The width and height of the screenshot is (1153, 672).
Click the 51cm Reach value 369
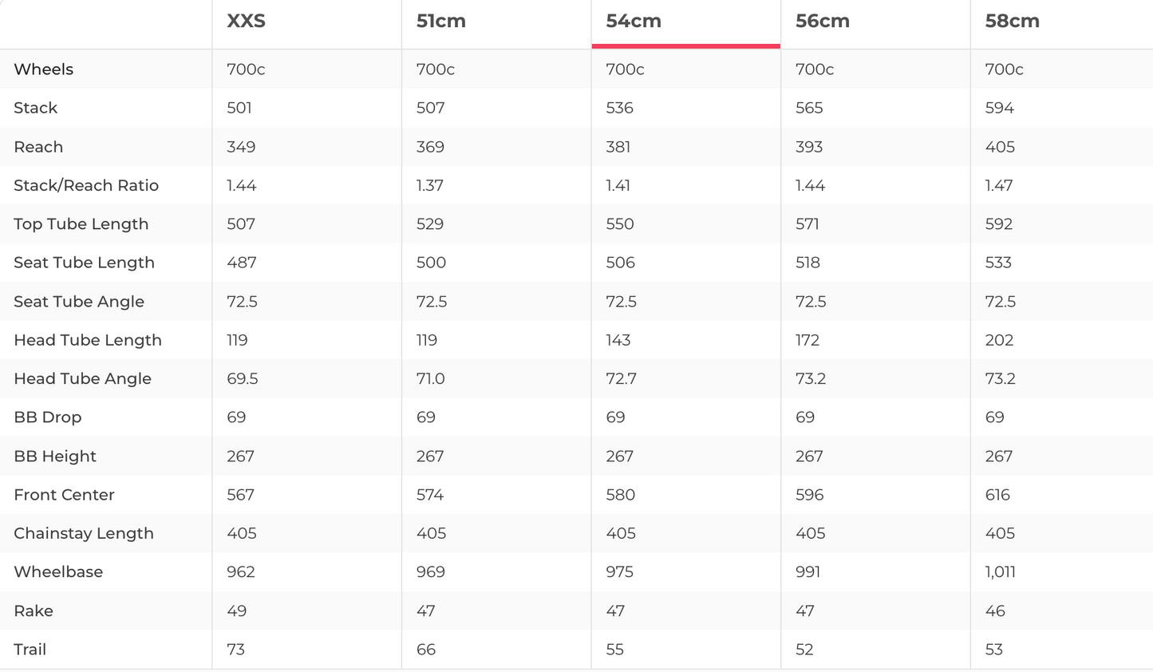click(430, 147)
